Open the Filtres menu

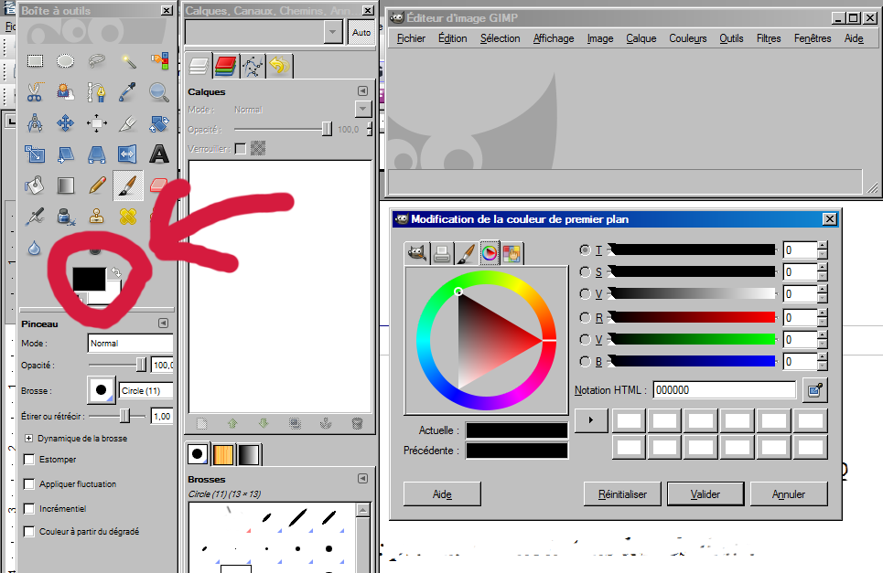(769, 38)
